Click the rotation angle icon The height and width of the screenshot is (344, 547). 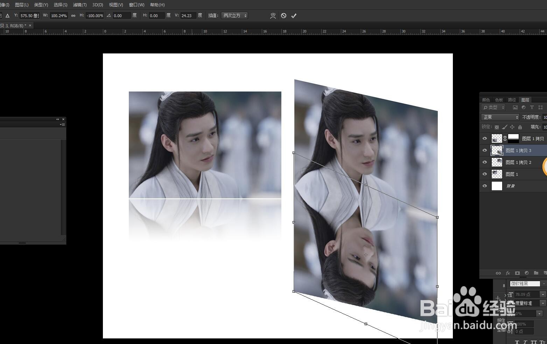pos(109,16)
